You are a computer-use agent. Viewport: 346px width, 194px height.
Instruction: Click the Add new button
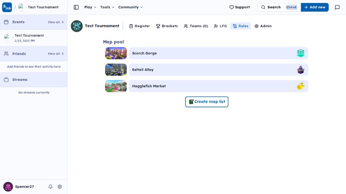(x=315, y=7)
